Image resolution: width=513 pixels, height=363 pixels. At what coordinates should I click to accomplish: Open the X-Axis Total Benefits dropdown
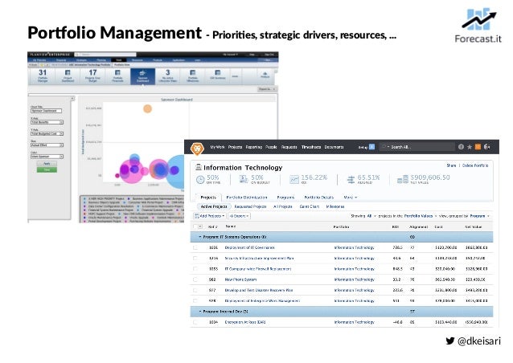click(47, 122)
